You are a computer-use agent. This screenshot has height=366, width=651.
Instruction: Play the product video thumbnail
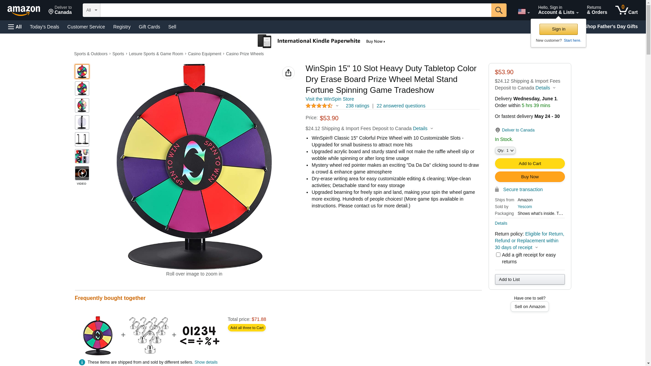tap(82, 173)
